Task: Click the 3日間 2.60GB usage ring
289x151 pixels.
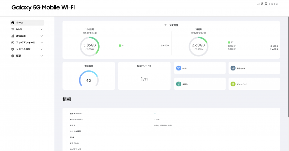Action: (198, 46)
